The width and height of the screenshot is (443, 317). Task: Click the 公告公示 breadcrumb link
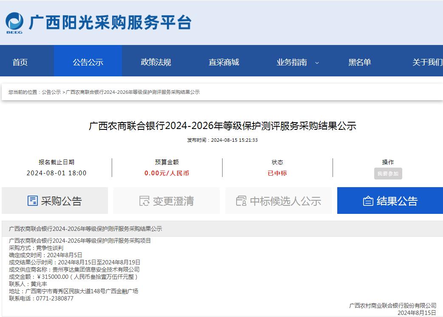(x=51, y=92)
